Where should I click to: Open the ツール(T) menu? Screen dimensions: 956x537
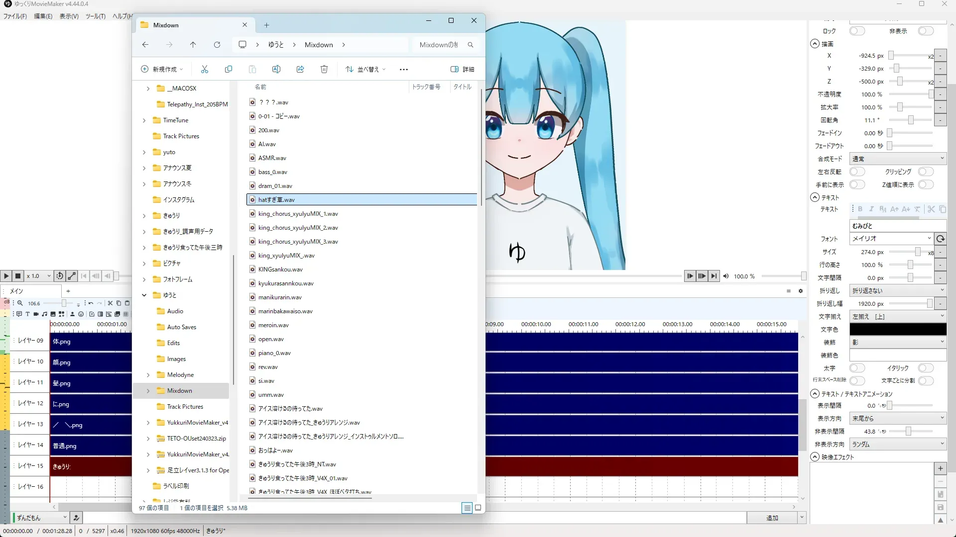95,16
